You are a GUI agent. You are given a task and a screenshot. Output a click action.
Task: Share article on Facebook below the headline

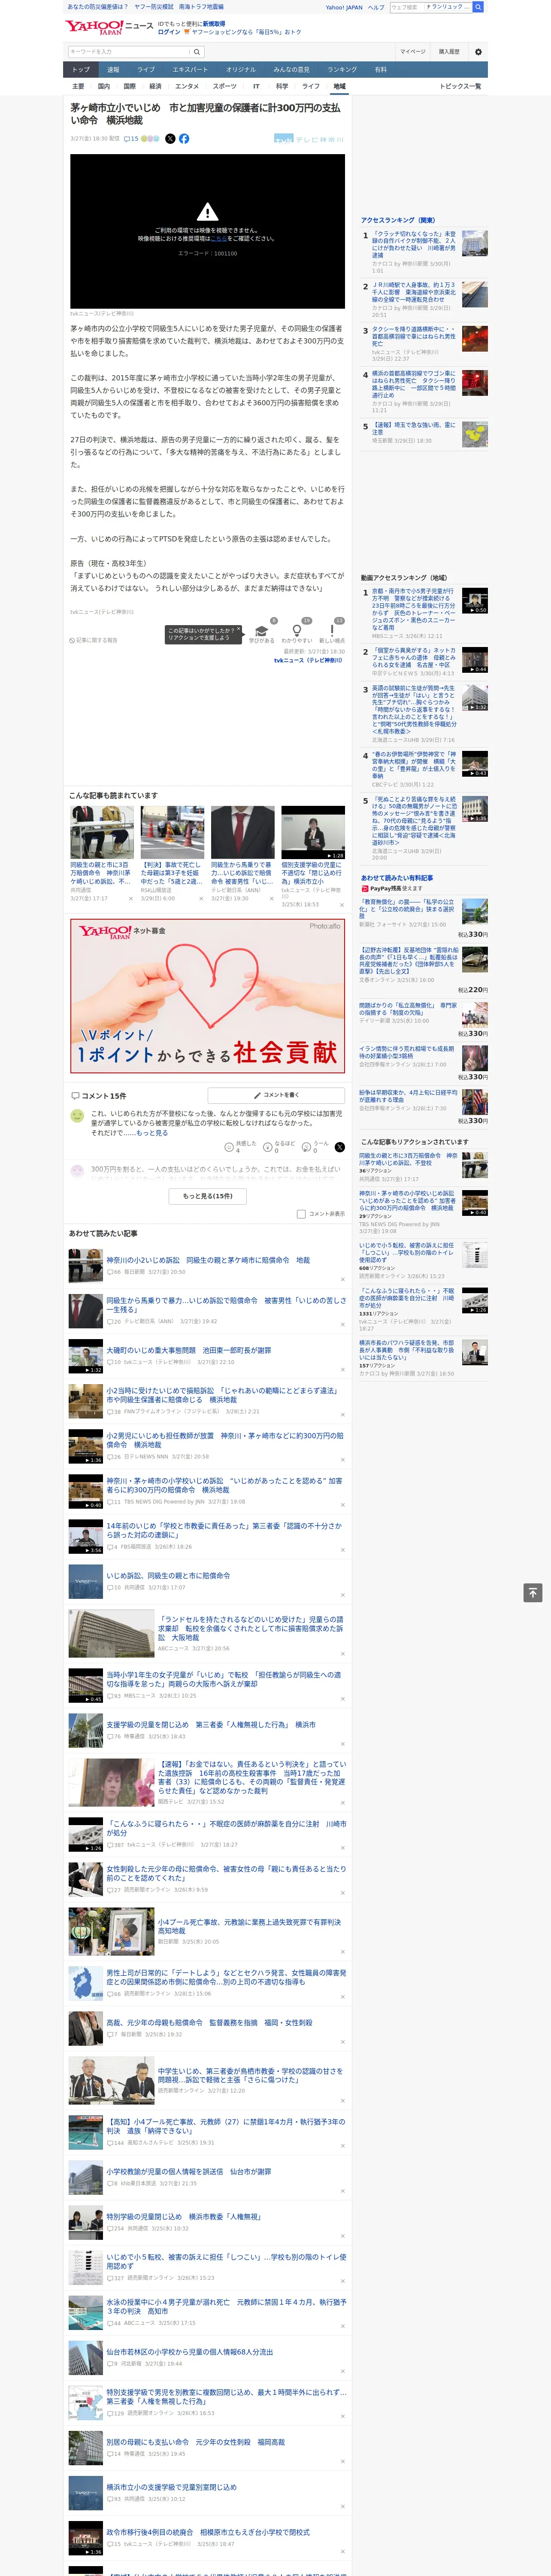coord(184,139)
